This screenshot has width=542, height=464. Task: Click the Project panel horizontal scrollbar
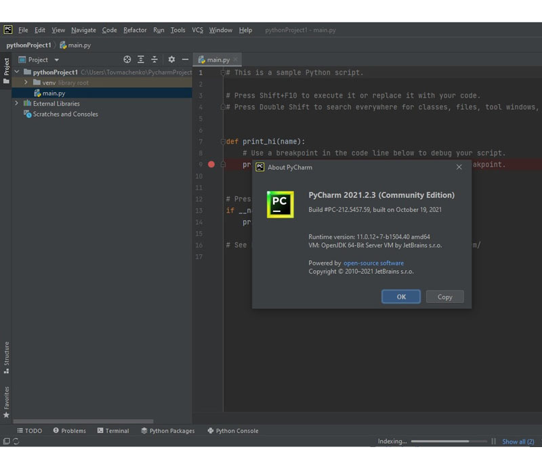pos(83,421)
